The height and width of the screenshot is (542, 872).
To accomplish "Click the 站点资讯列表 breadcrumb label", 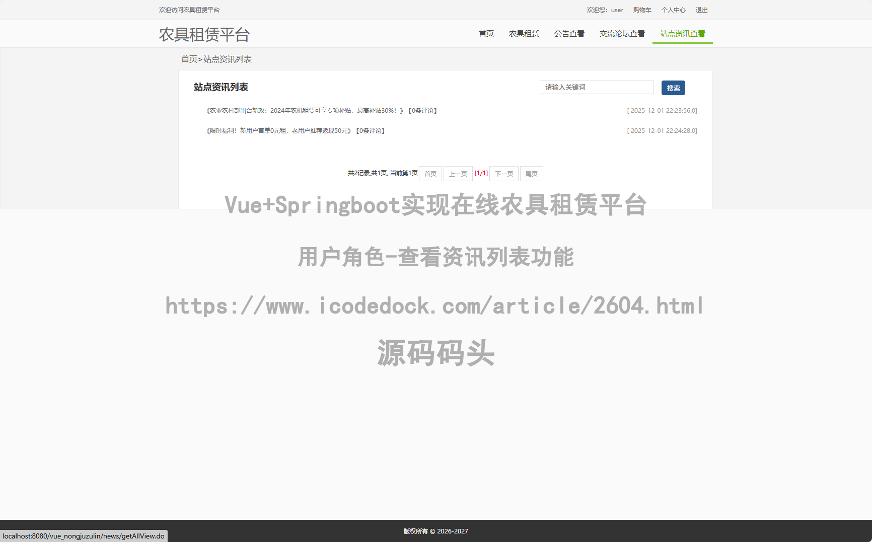I will (227, 59).
